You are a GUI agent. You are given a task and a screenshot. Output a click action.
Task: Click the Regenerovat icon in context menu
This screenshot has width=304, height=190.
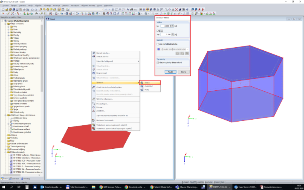[94, 73]
